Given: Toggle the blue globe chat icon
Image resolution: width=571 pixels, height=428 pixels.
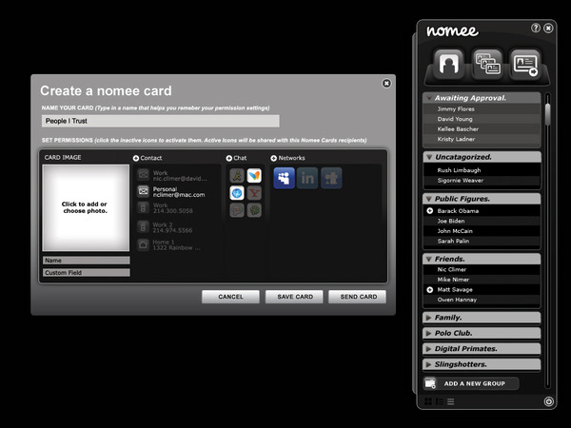Looking at the screenshot, I should tap(237, 193).
